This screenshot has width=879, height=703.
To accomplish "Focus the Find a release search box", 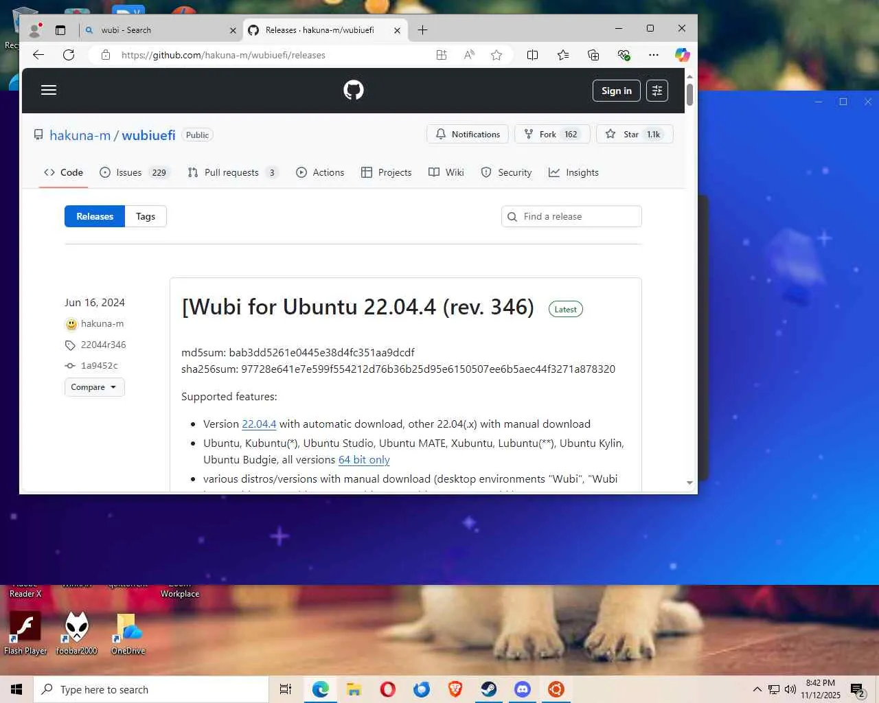I will [571, 216].
